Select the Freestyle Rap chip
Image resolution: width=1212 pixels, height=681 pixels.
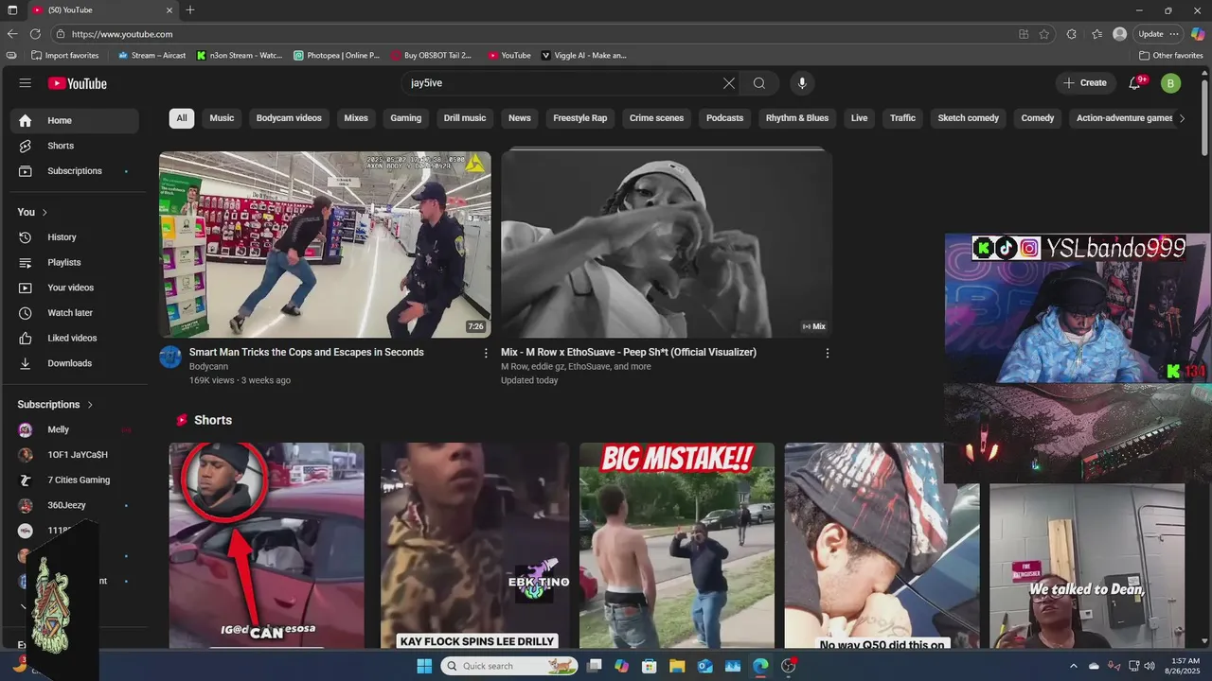pyautogui.click(x=580, y=118)
